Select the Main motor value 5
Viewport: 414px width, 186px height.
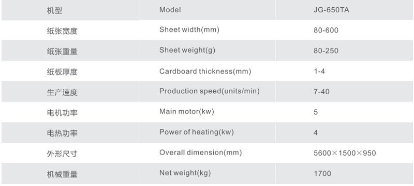point(316,112)
